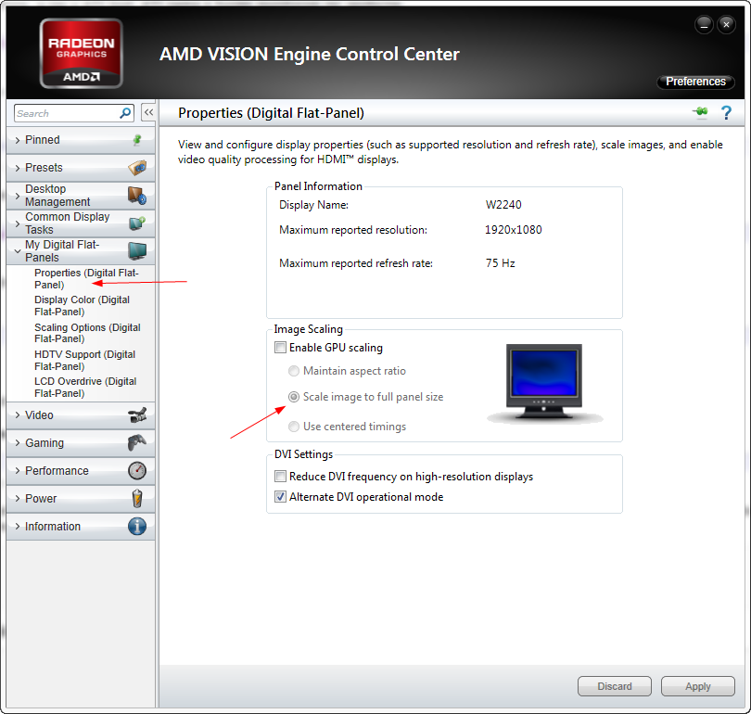Click the Presets section label

coord(44,168)
